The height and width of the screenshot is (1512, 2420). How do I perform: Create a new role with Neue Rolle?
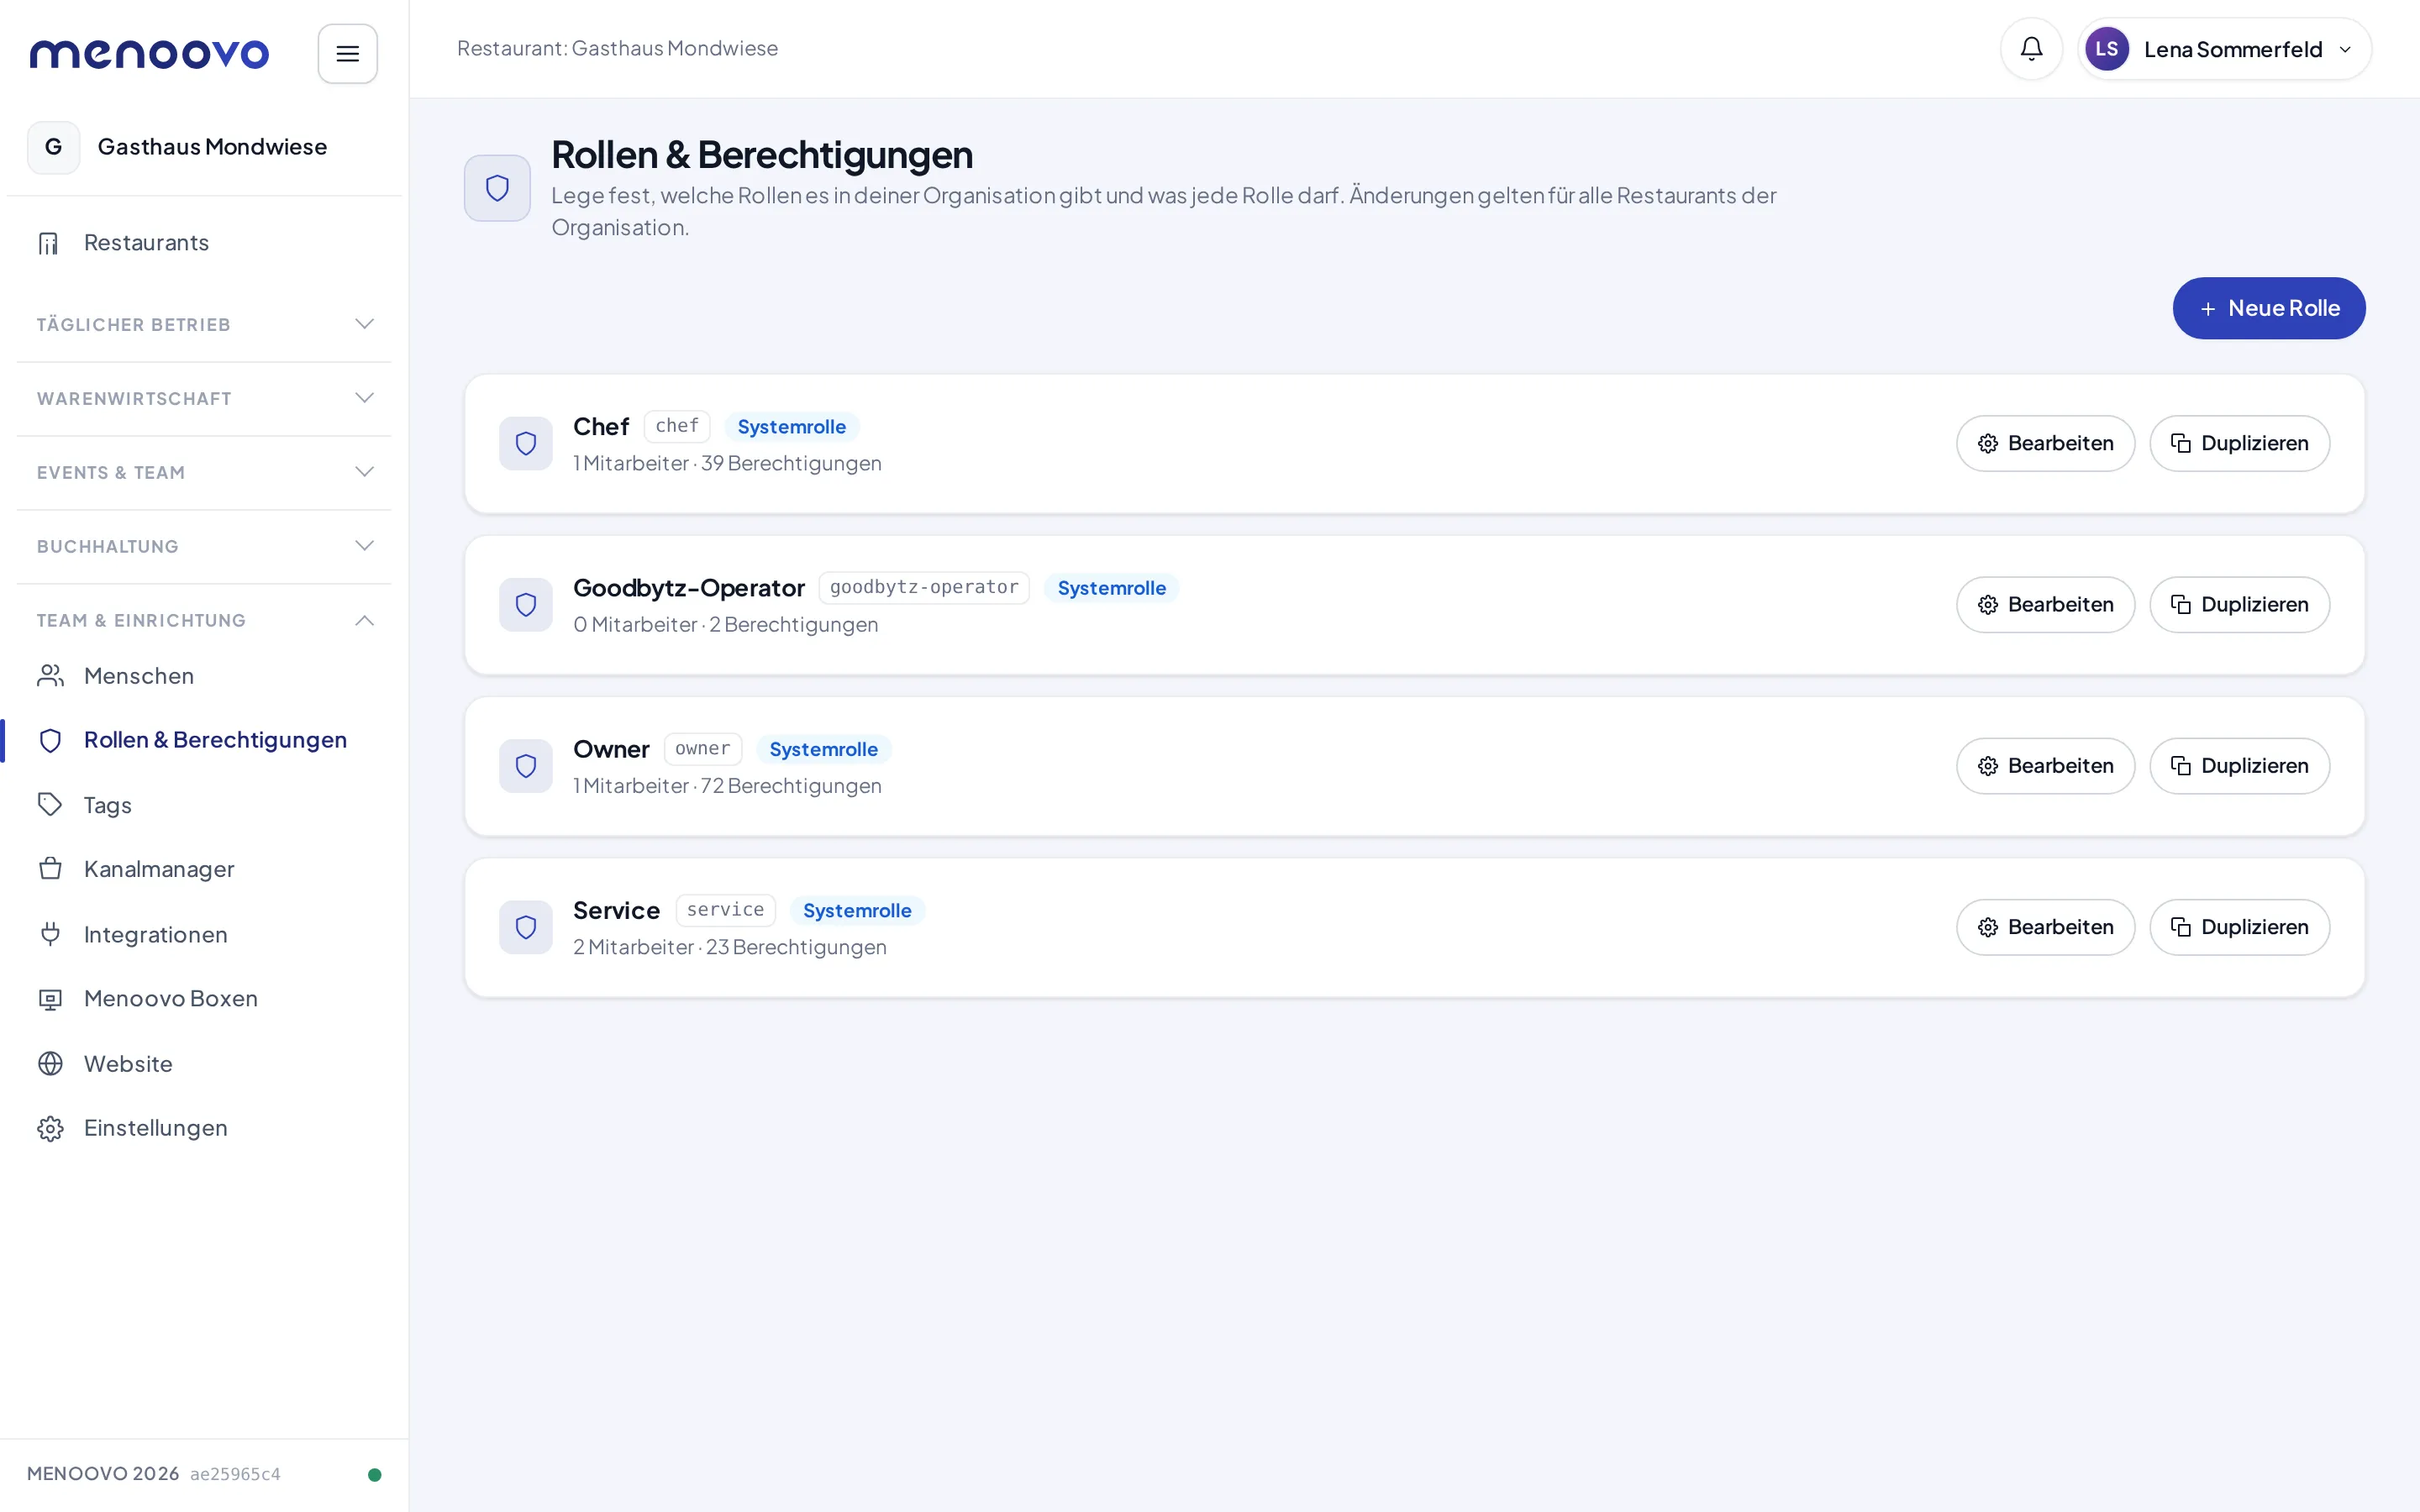pyautogui.click(x=2269, y=308)
